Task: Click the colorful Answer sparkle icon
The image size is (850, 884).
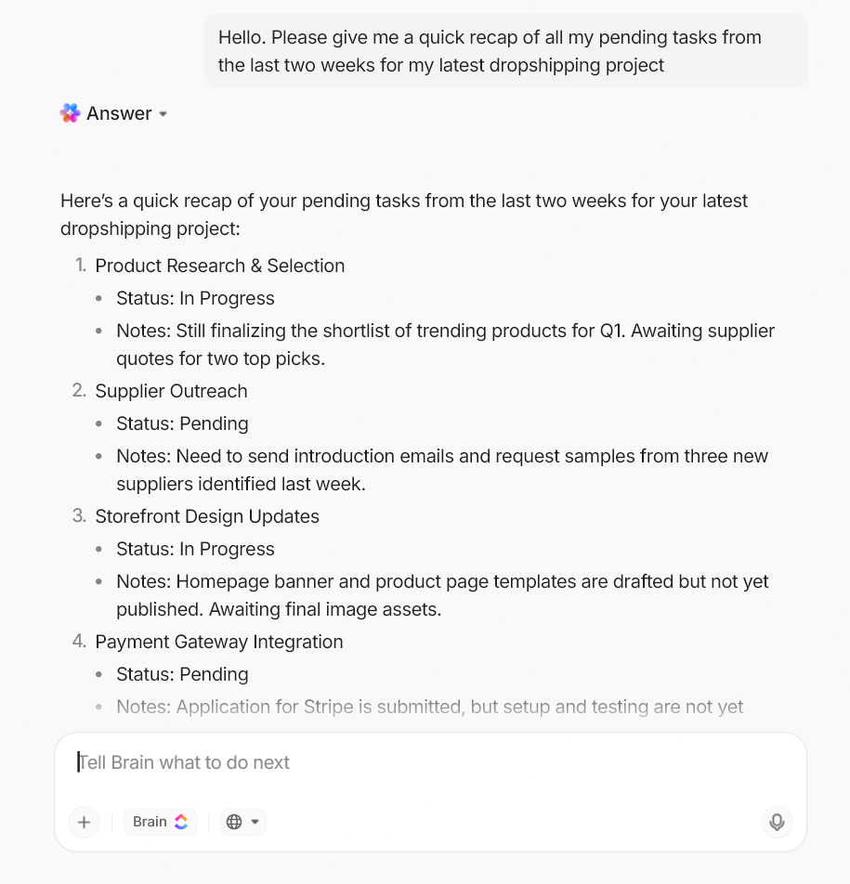Action: [71, 113]
